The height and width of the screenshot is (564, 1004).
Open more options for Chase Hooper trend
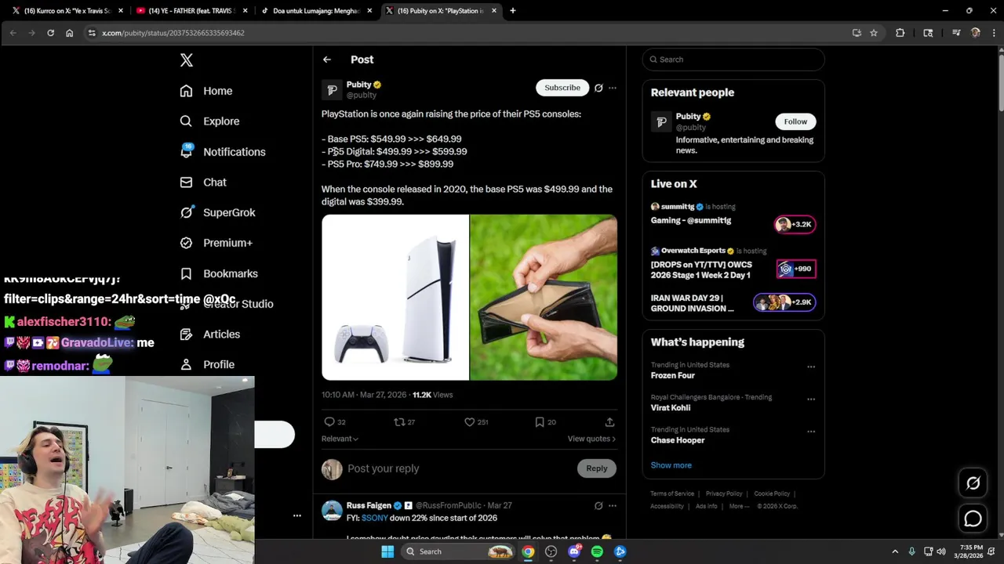[811, 432]
